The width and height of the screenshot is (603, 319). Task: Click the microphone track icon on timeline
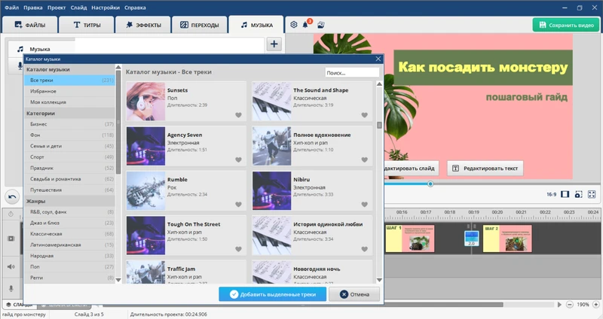pyautogui.click(x=11, y=288)
